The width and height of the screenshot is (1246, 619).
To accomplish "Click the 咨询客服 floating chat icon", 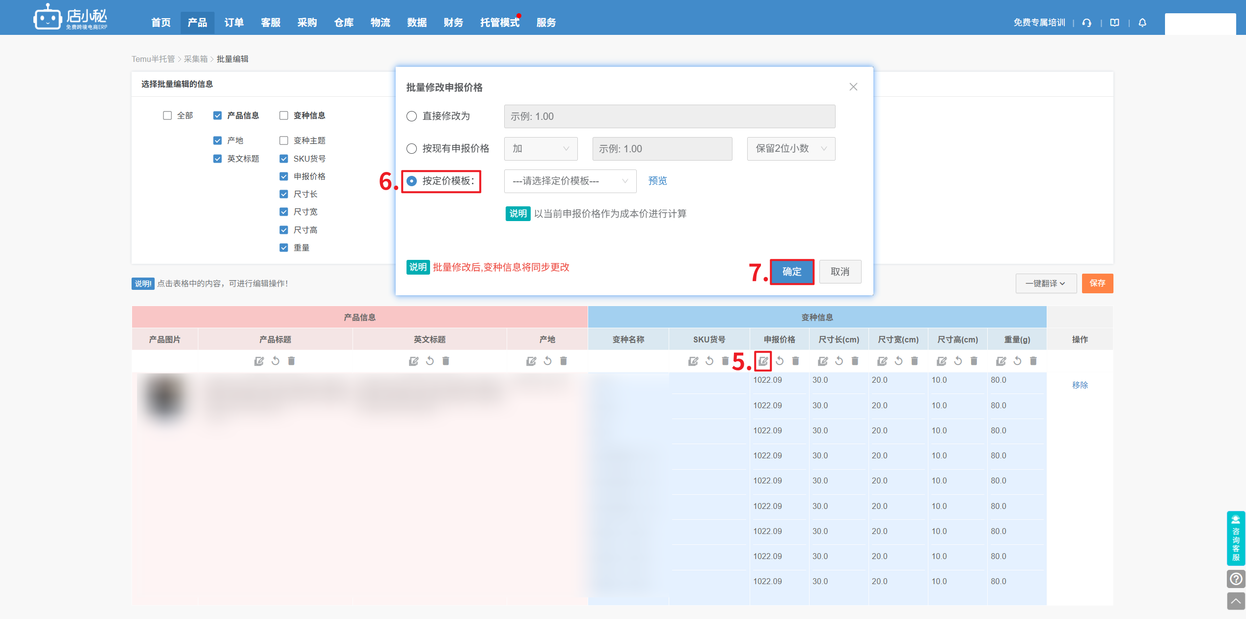I will click(x=1236, y=538).
